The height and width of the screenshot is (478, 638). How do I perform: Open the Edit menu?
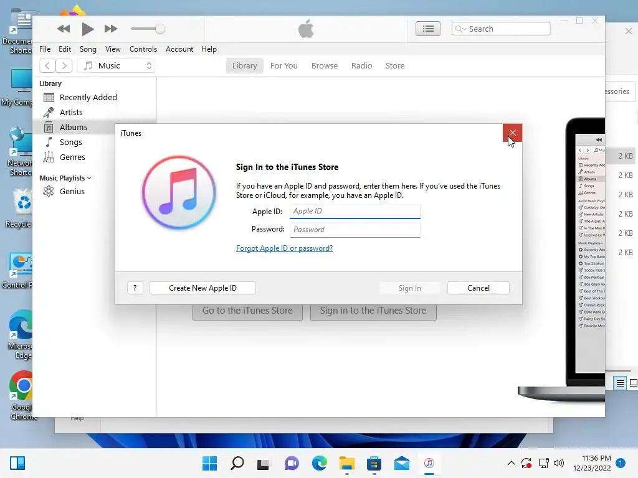click(65, 49)
